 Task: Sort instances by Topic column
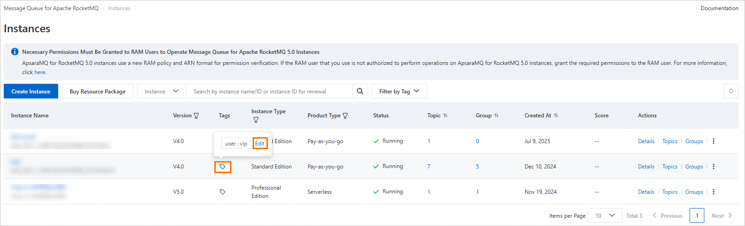[x=445, y=116]
